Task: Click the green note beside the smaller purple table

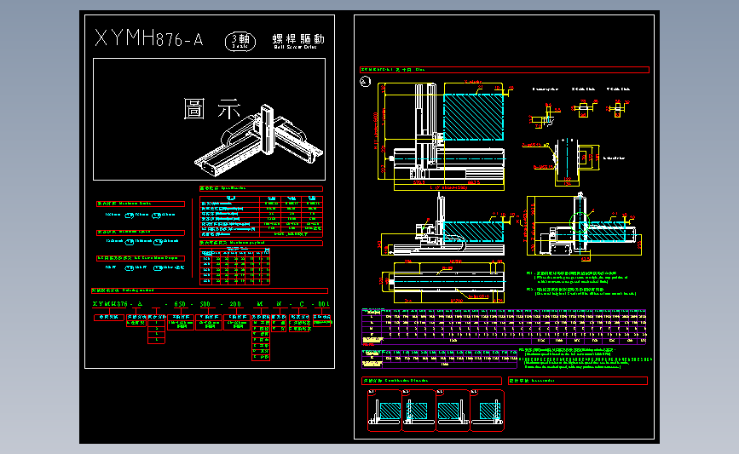Action: pyautogui.click(x=585, y=358)
